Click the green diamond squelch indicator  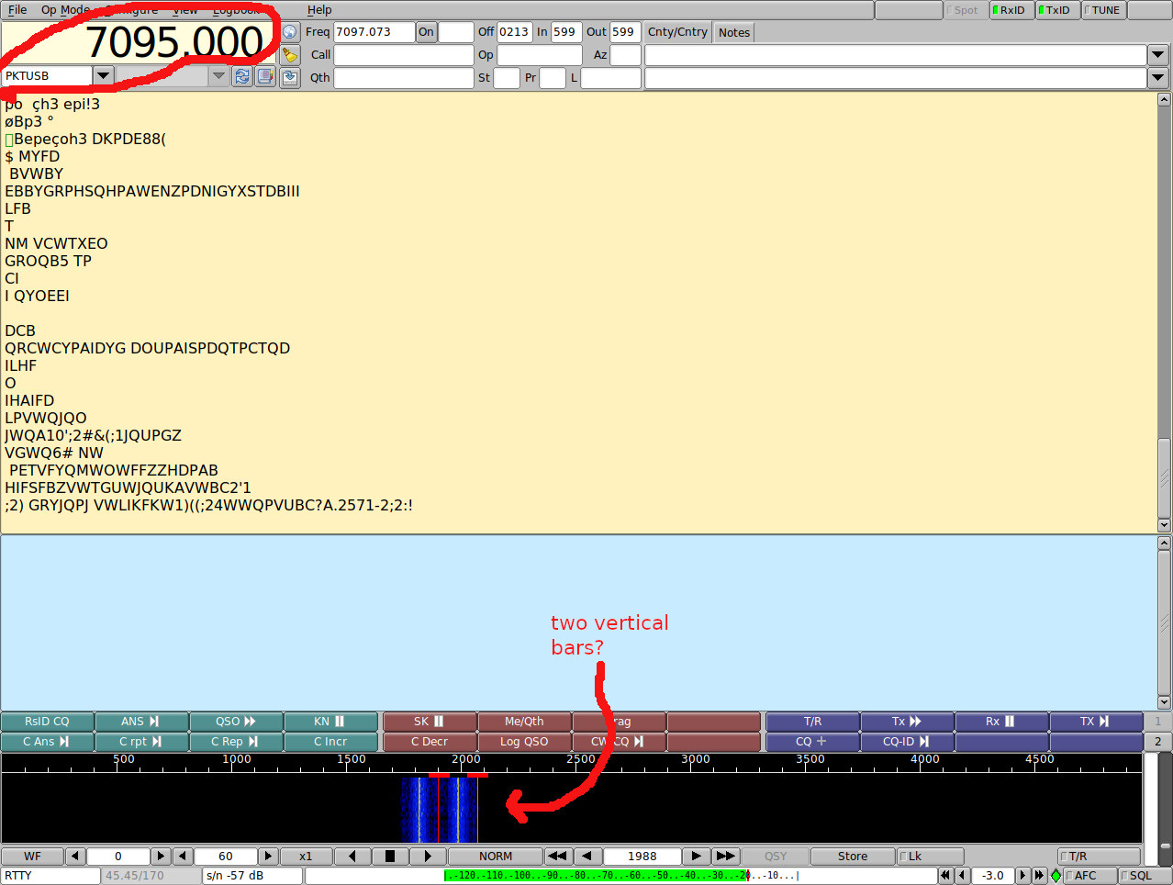[x=1056, y=876]
